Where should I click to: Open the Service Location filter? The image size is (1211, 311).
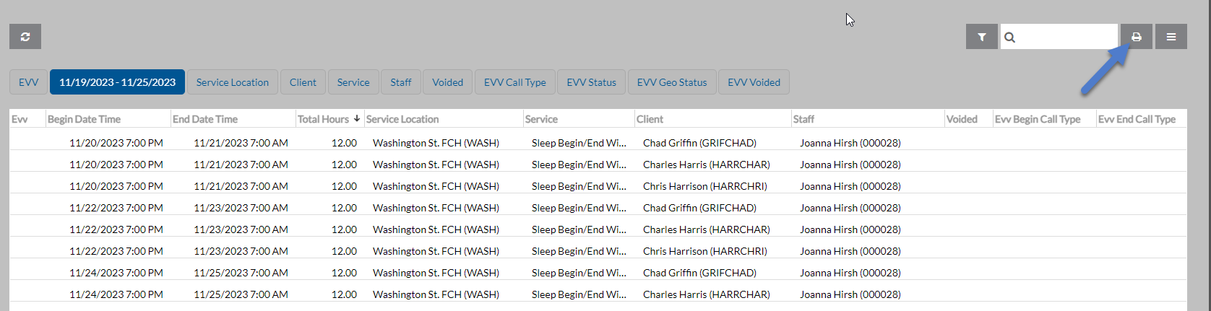pyautogui.click(x=232, y=82)
